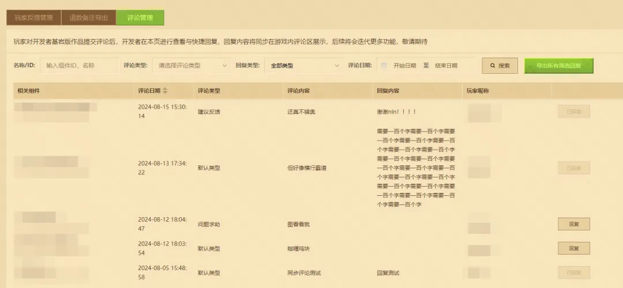Click the 相关组件 column header
The width and height of the screenshot is (623, 288).
click(x=29, y=91)
